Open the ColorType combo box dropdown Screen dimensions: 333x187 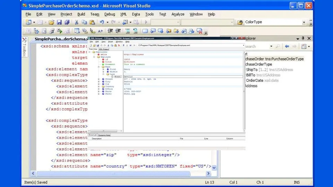click(304, 22)
